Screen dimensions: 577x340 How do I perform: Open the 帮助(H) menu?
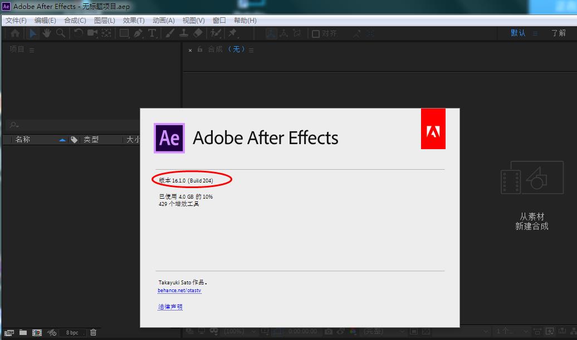pos(245,21)
